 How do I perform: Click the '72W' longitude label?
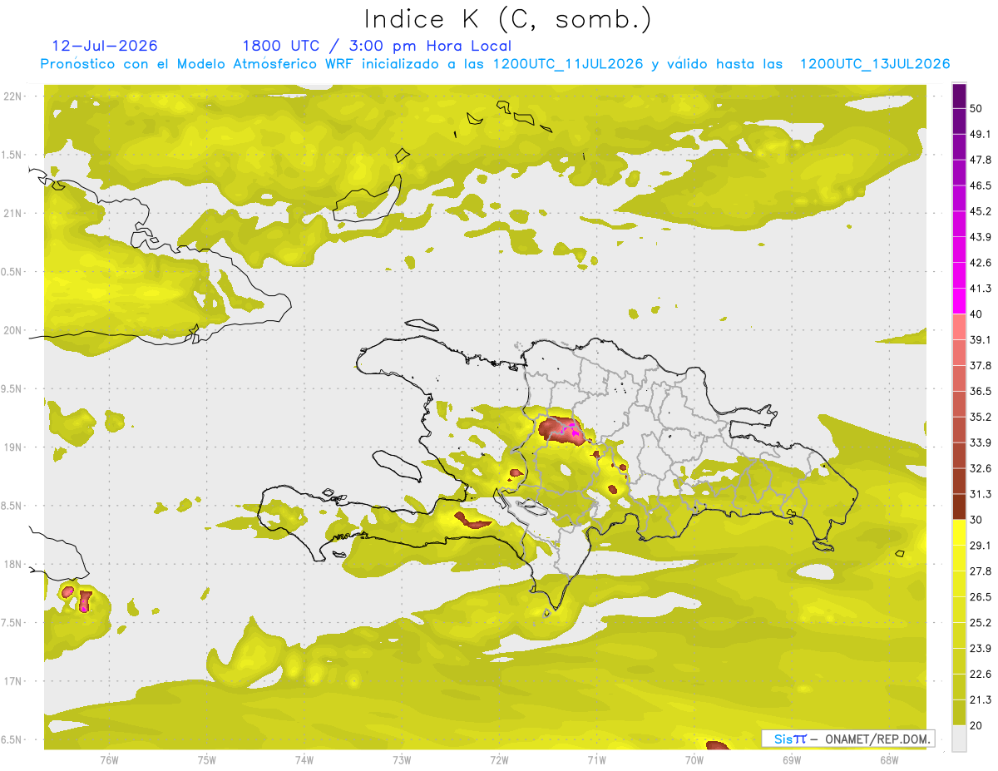pos(499,760)
